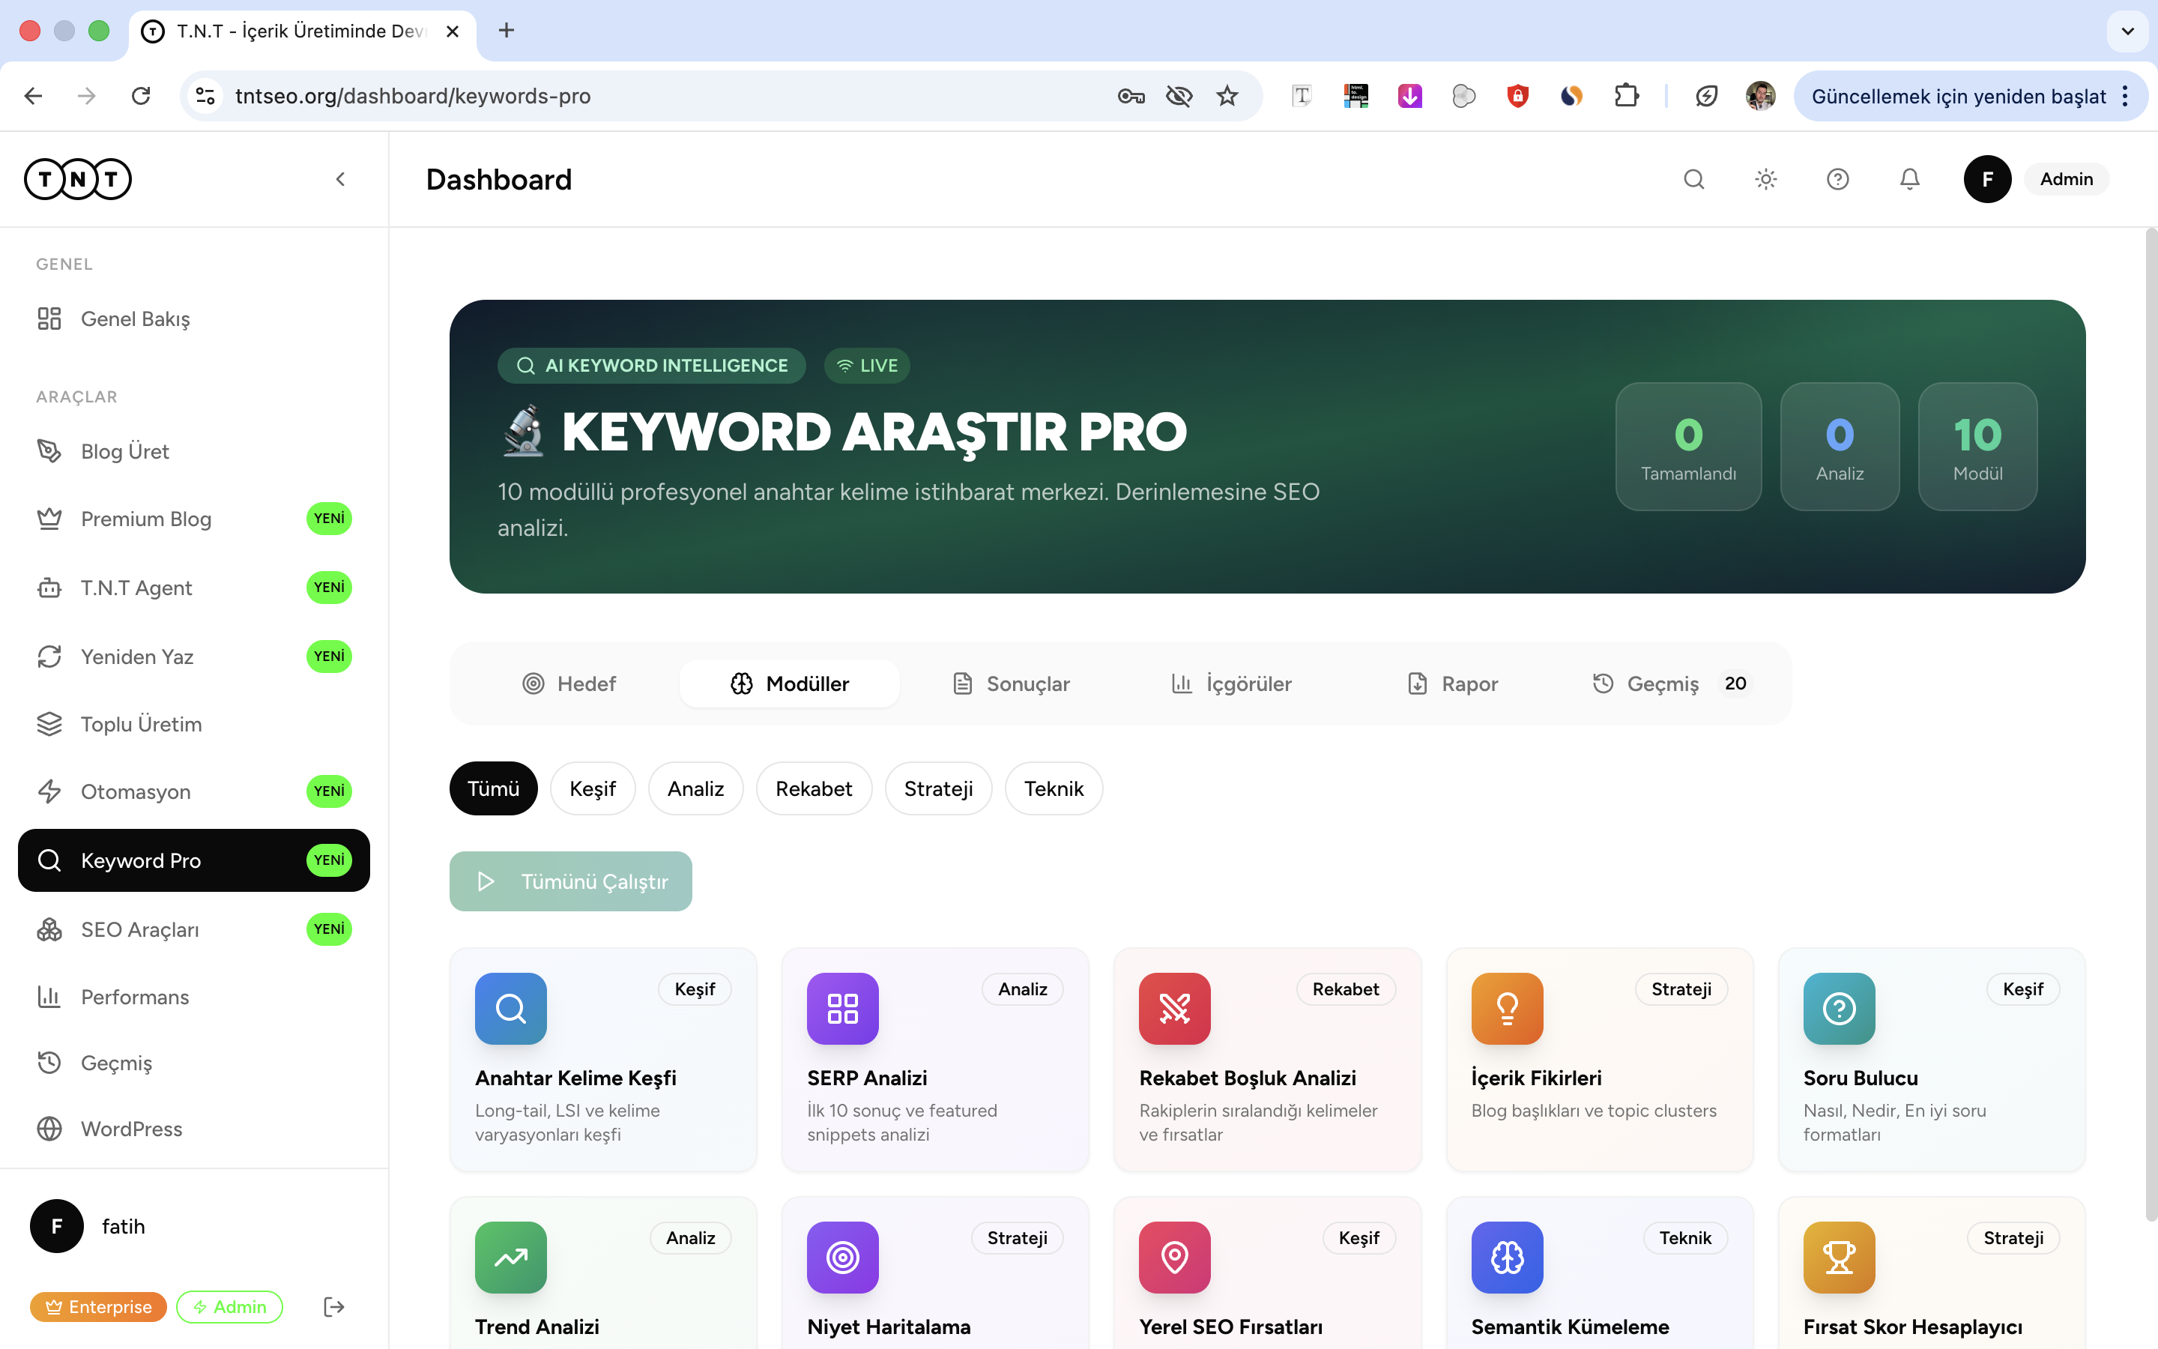2158x1349 pixels.
Task: Select the Analiz filter chip
Action: (x=695, y=788)
